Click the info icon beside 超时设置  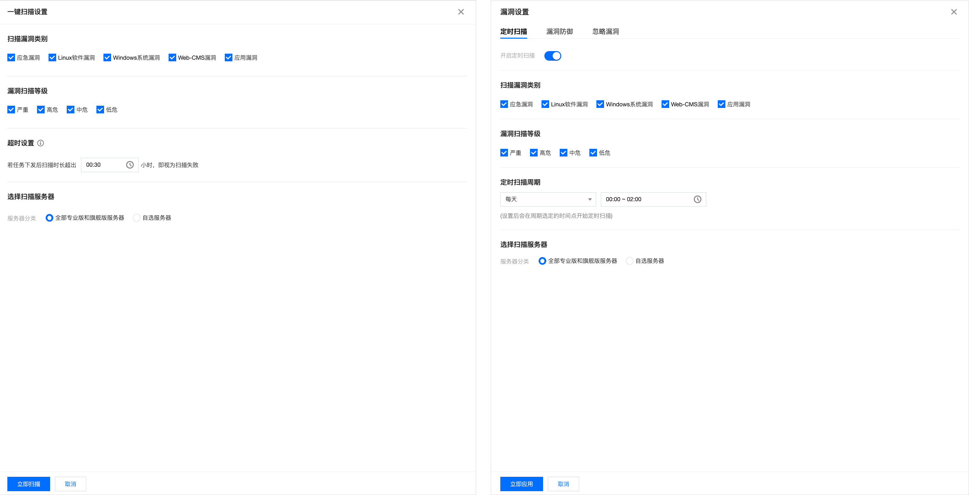(41, 143)
